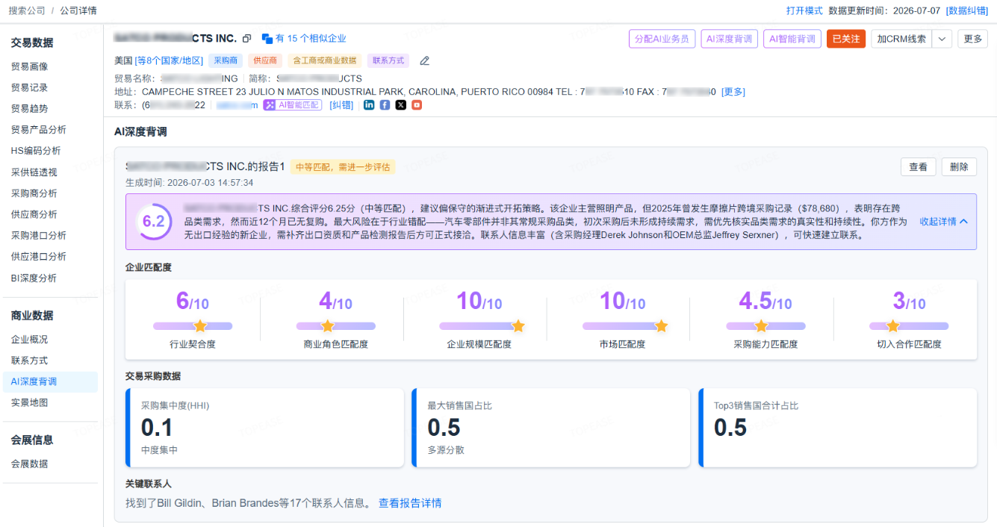The height and width of the screenshot is (527, 997).
Task: Click 最大销售国占比 card
Action: click(551, 428)
